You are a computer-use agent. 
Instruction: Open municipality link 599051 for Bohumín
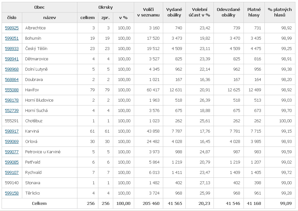tap(12, 38)
